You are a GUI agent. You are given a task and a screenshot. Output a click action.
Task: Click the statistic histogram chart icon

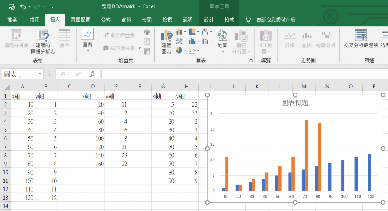pos(192,41)
